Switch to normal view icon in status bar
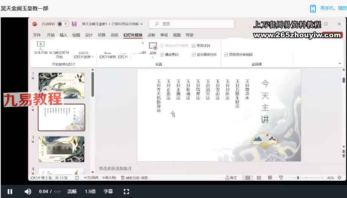 pos(248,178)
